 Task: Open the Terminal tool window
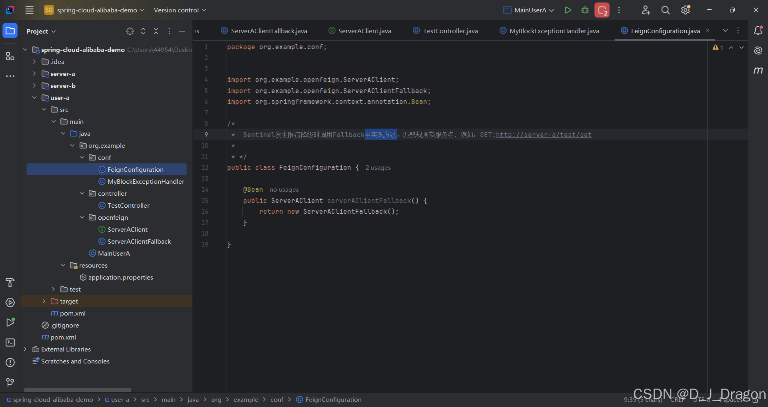(x=10, y=342)
